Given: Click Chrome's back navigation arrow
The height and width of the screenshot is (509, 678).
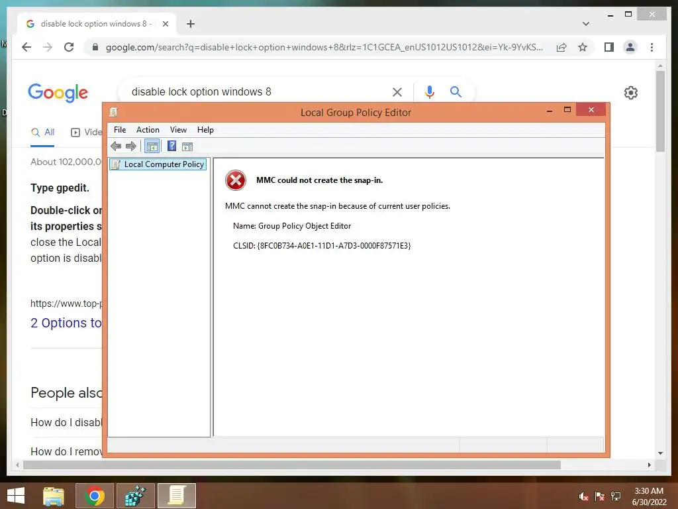Looking at the screenshot, I should [x=26, y=47].
